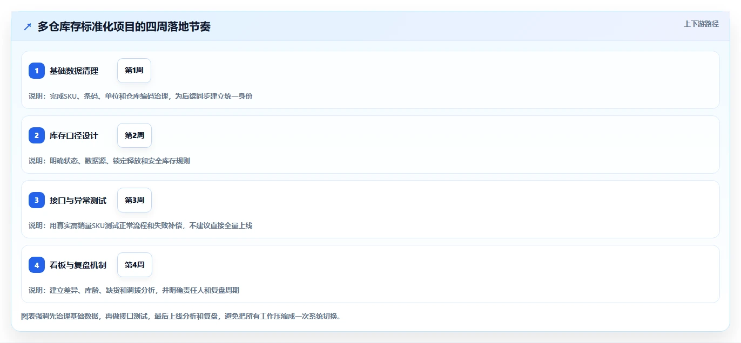Click the description starting 建立差异、库龄
This screenshot has width=741, height=343.
coord(134,290)
